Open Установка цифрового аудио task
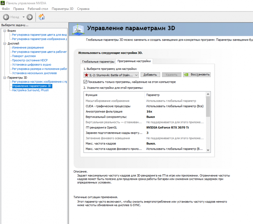The width and height of the screenshot is (253, 224). (32, 65)
